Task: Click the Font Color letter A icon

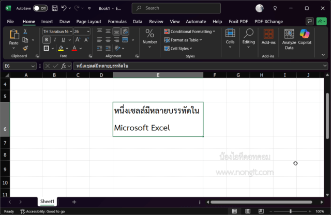Action: tap(74, 48)
